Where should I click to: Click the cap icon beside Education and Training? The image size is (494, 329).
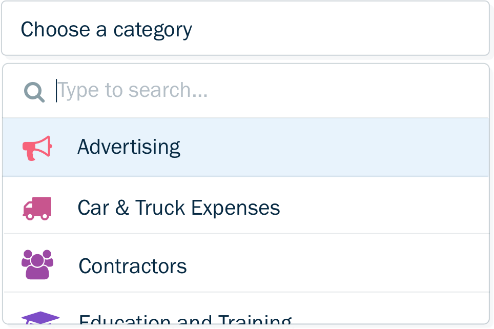(x=40, y=318)
